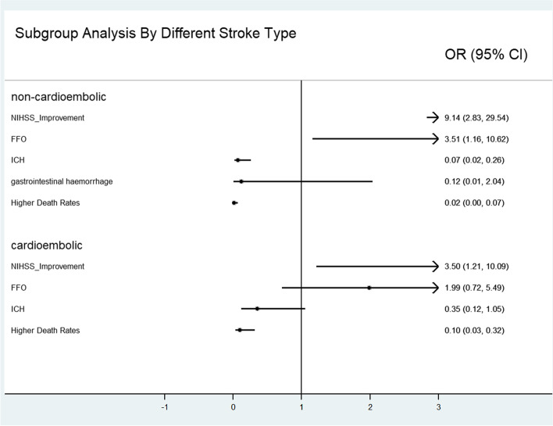Click the non-cardioembolic Higher Death Rates dot
The height and width of the screenshot is (426, 553).
[234, 202]
